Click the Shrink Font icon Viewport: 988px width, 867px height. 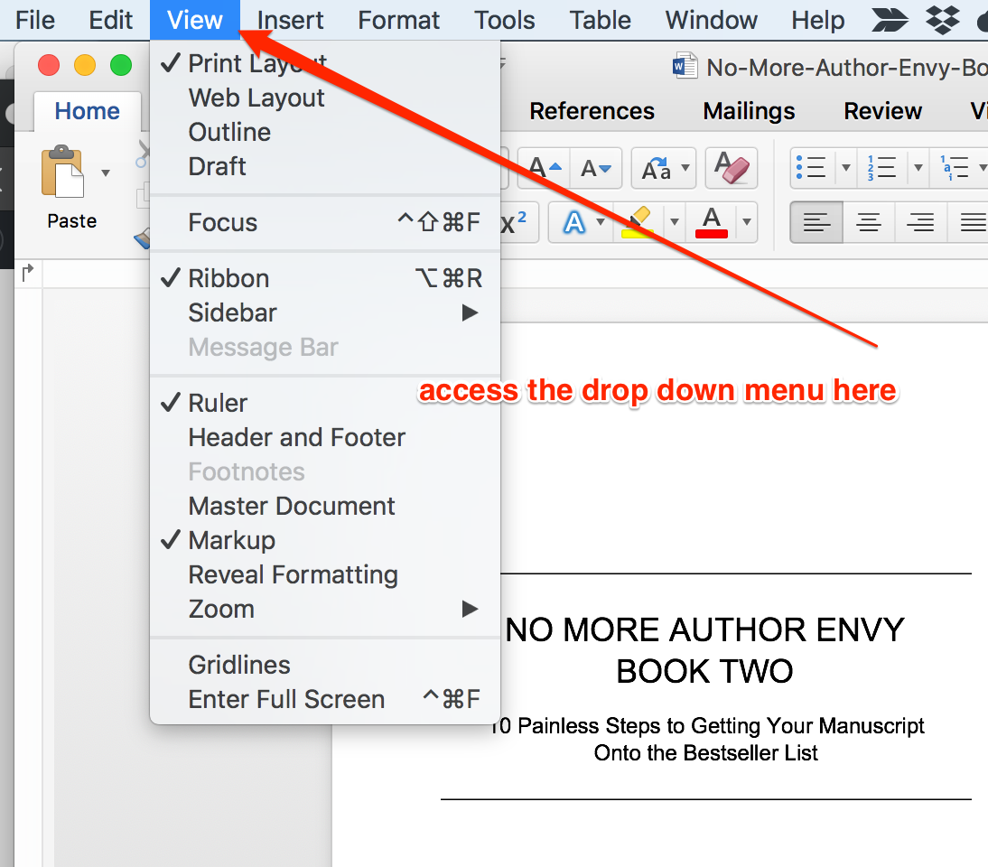tap(596, 168)
